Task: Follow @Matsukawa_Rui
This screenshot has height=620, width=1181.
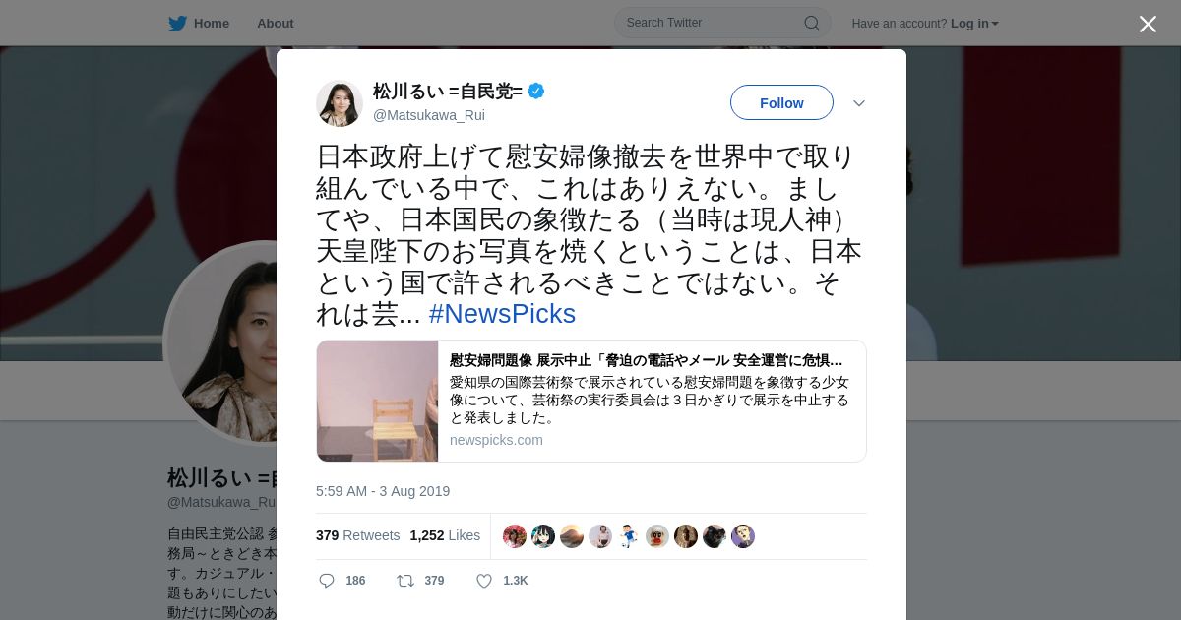Action: point(781,102)
